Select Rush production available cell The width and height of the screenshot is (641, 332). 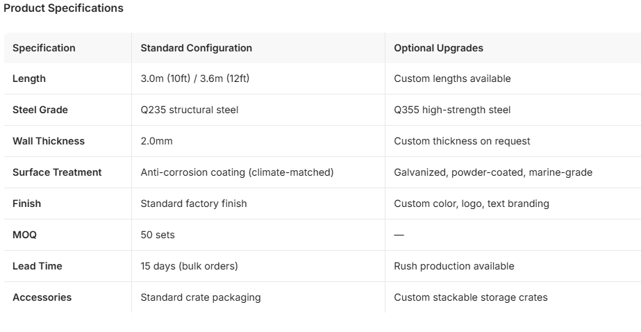(453, 266)
